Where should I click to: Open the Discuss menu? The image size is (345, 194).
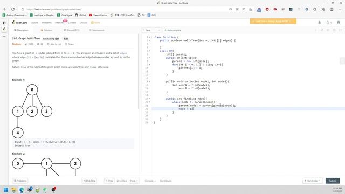coord(84,23)
